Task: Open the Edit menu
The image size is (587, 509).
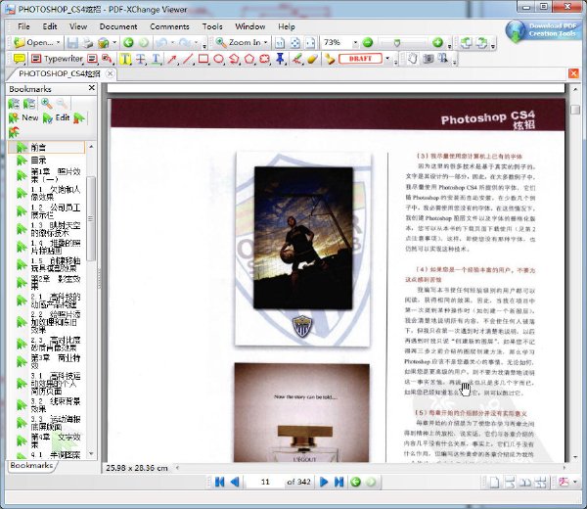Action: click(50, 26)
